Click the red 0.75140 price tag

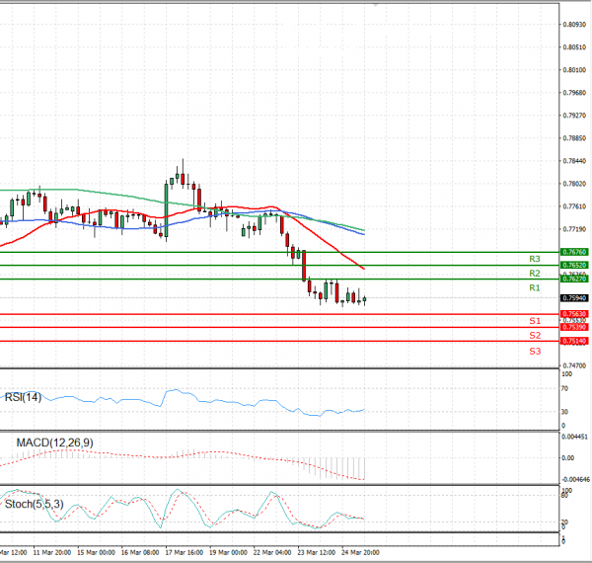(574, 341)
